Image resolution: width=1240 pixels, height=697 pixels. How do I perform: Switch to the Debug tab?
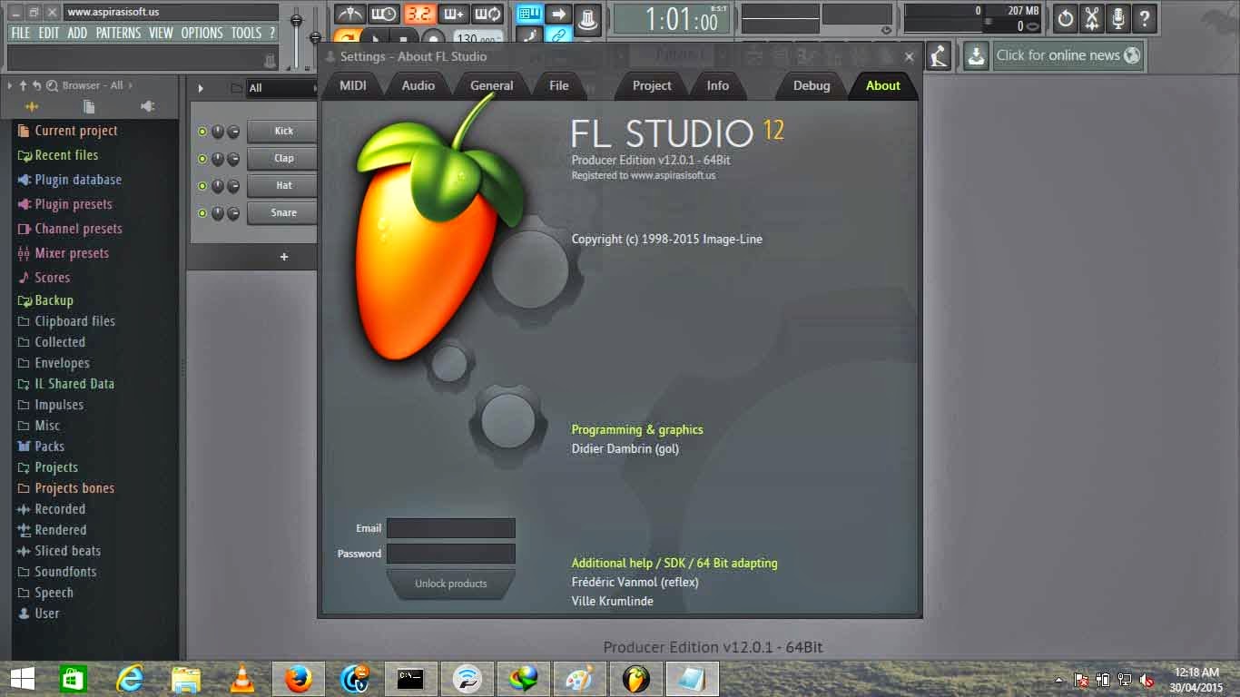pyautogui.click(x=812, y=85)
